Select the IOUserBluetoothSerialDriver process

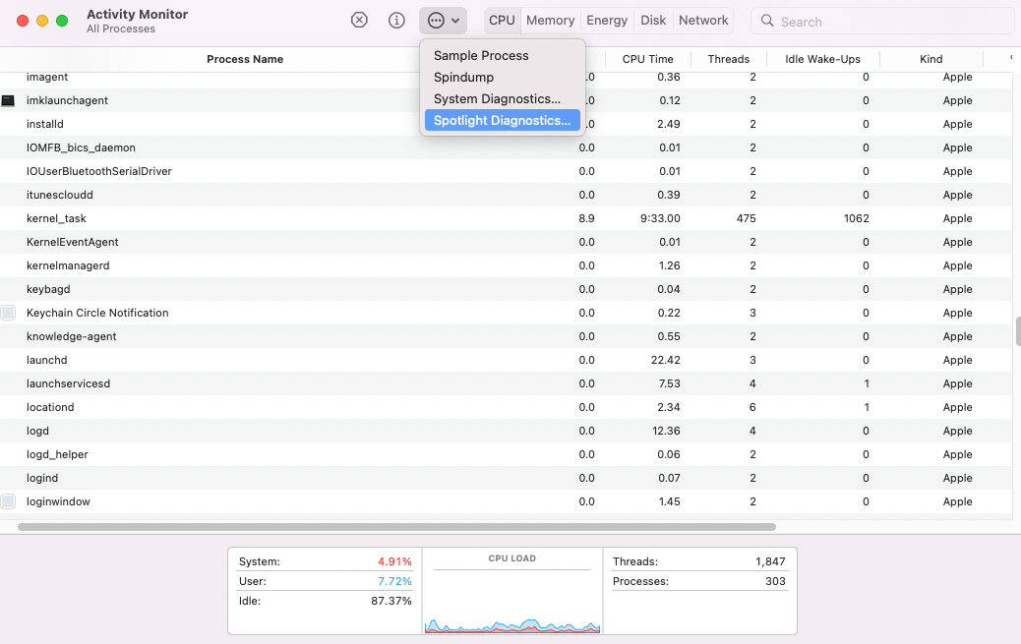[99, 171]
